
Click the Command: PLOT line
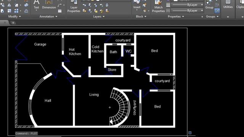tap(26, 134)
